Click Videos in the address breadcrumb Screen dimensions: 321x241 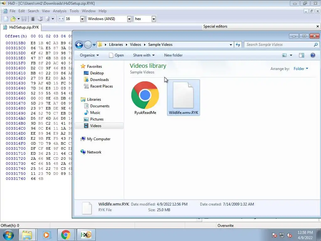click(135, 45)
